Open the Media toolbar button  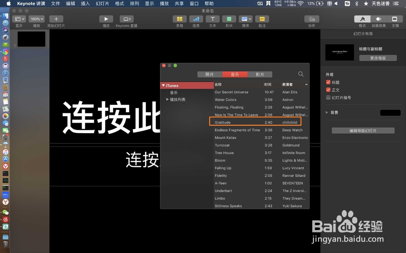click(246, 19)
